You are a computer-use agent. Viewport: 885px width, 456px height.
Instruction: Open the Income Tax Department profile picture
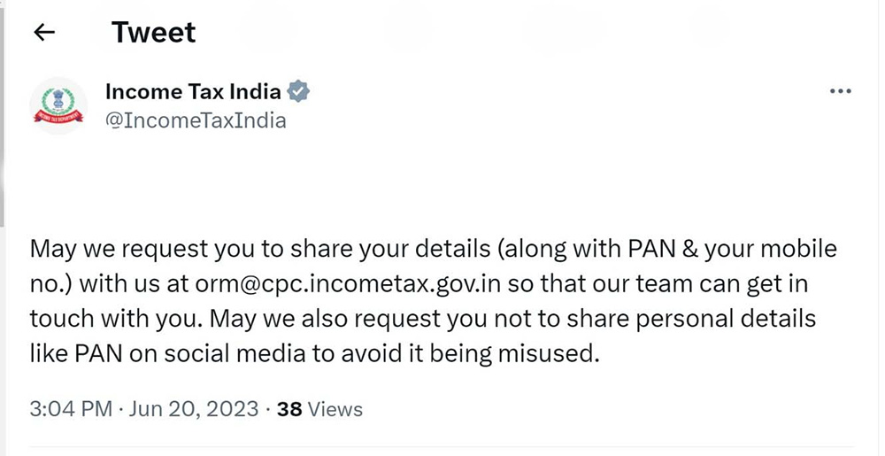[58, 106]
